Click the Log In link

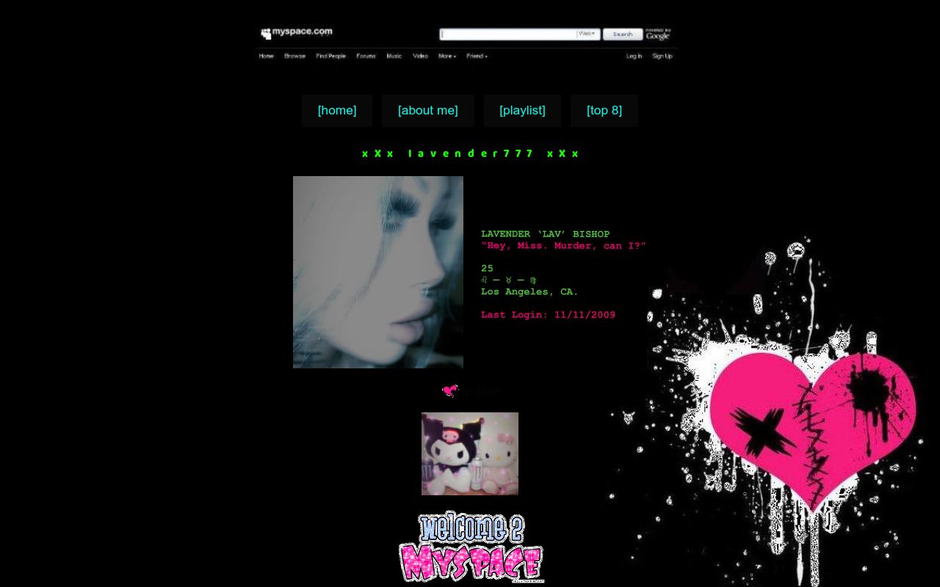633,56
